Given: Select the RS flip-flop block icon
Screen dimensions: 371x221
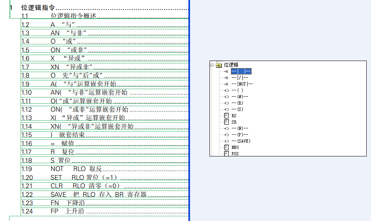Looking at the screenshot, I should pos(227,116).
